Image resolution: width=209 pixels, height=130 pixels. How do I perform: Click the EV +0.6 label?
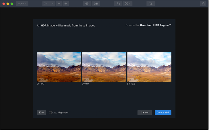[131, 84]
